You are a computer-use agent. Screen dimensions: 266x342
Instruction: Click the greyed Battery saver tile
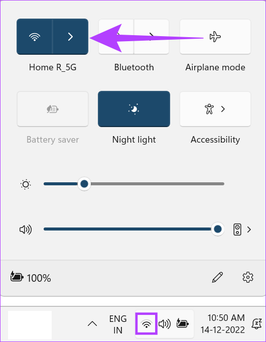pyautogui.click(x=53, y=109)
